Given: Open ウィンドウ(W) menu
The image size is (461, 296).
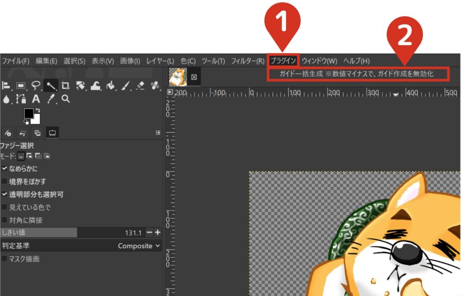Looking at the screenshot, I should point(320,61).
